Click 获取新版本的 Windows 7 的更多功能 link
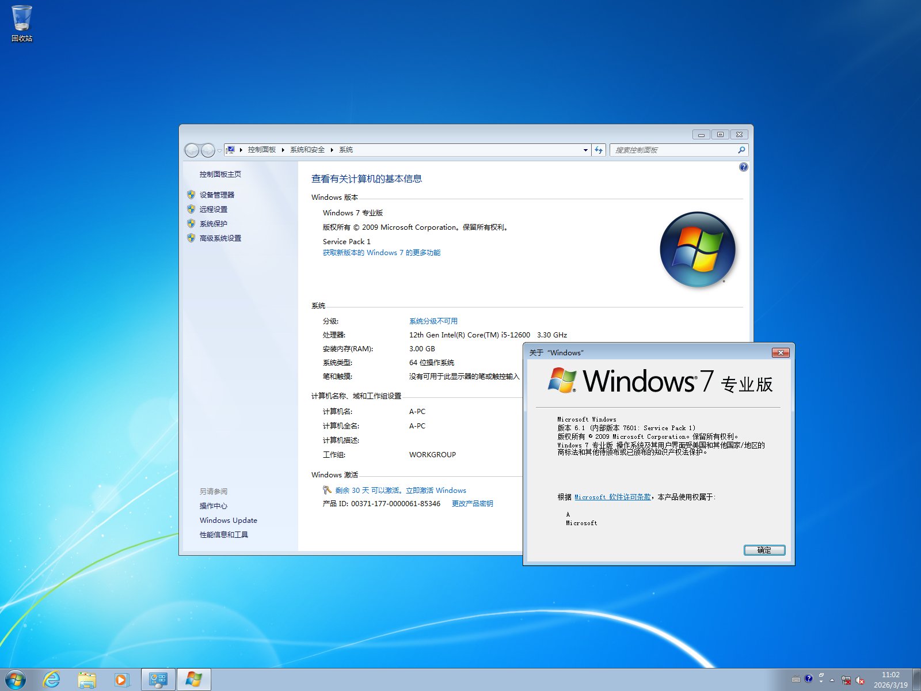Viewport: 921px width, 691px height. (382, 253)
